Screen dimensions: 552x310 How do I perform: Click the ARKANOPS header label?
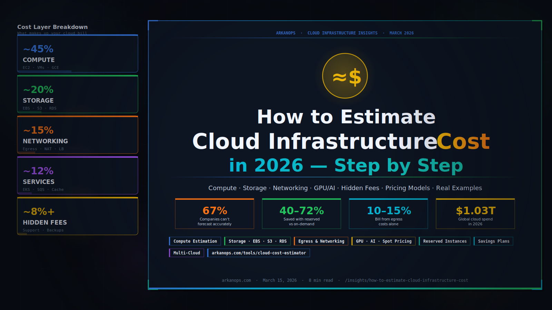[286, 33]
